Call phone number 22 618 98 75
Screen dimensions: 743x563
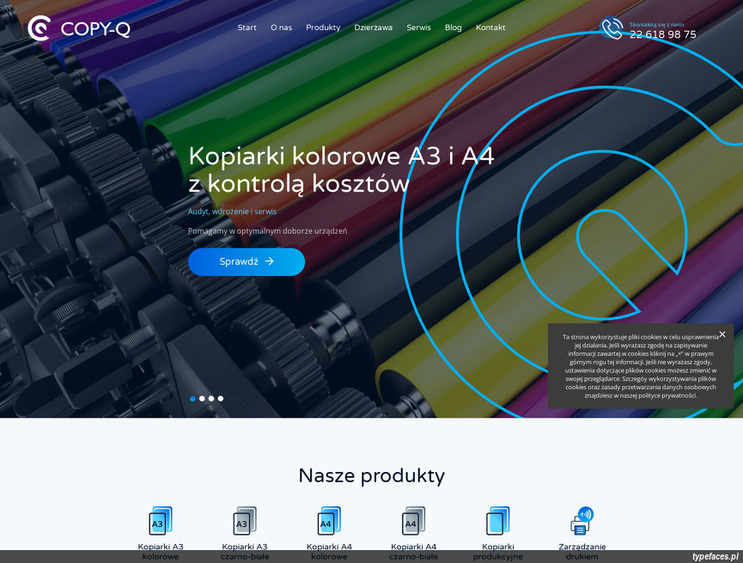(662, 34)
